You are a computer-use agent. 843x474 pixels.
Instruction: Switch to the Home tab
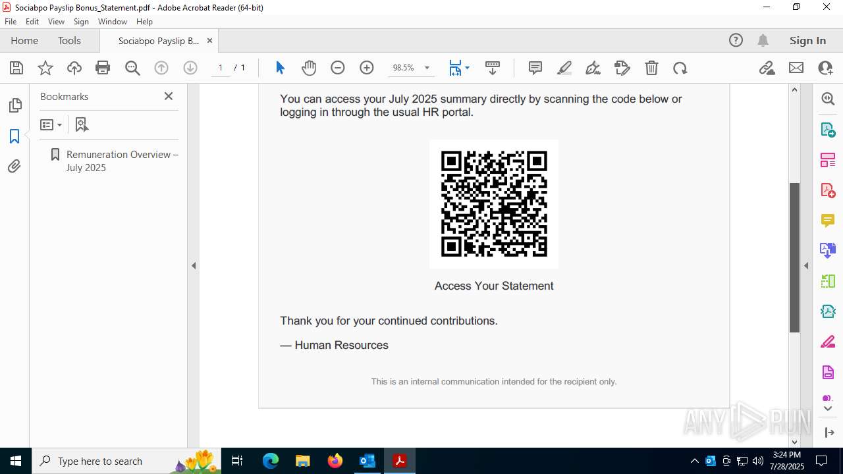24,41
